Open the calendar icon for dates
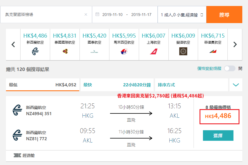Viewport: 248px width, 165px height. tap(97, 14)
